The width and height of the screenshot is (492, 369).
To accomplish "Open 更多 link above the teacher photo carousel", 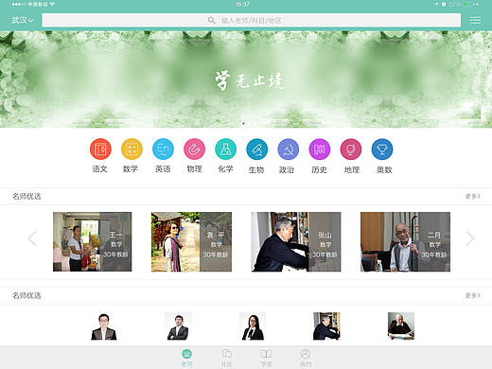I will (472, 196).
